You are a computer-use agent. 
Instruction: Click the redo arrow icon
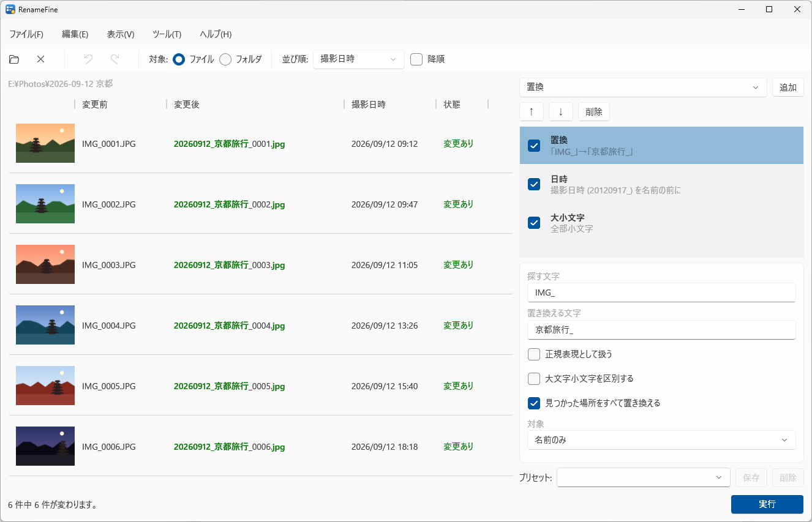click(115, 59)
